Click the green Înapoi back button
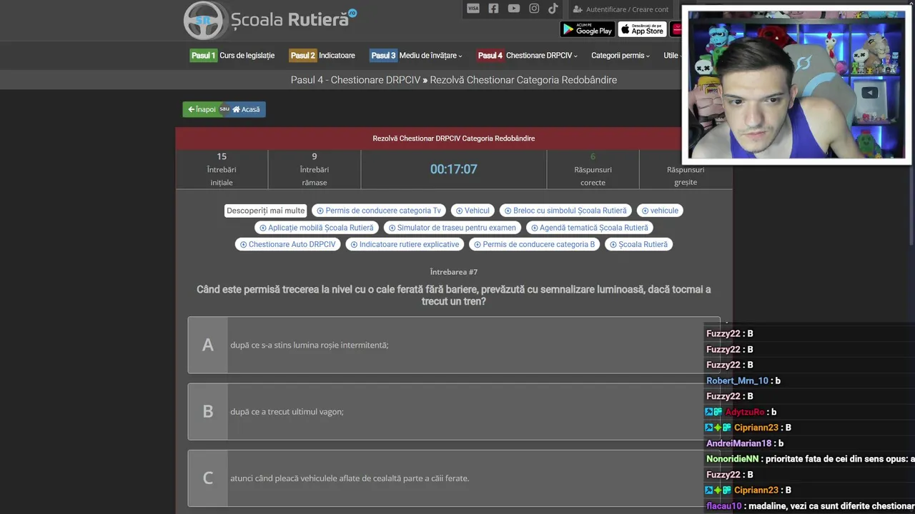 [x=202, y=109]
